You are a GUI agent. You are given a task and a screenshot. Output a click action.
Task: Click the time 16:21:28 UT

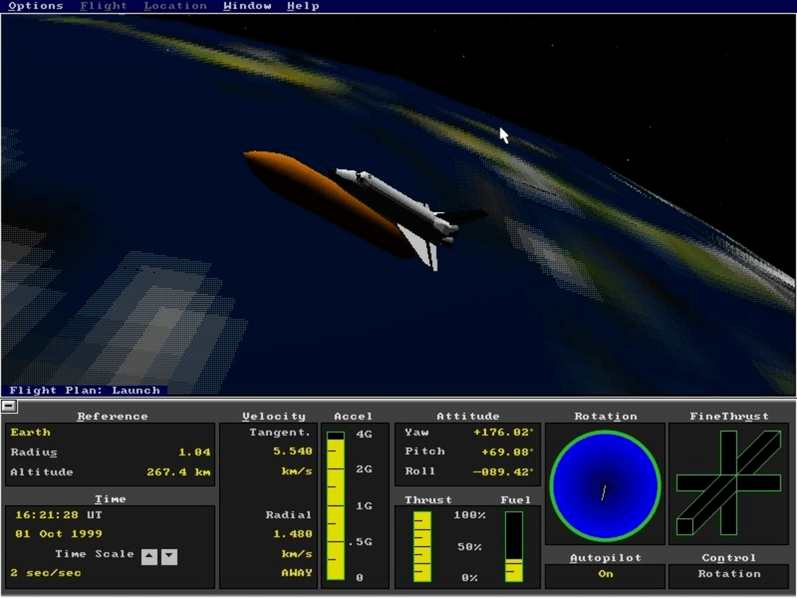pyautogui.click(x=59, y=515)
